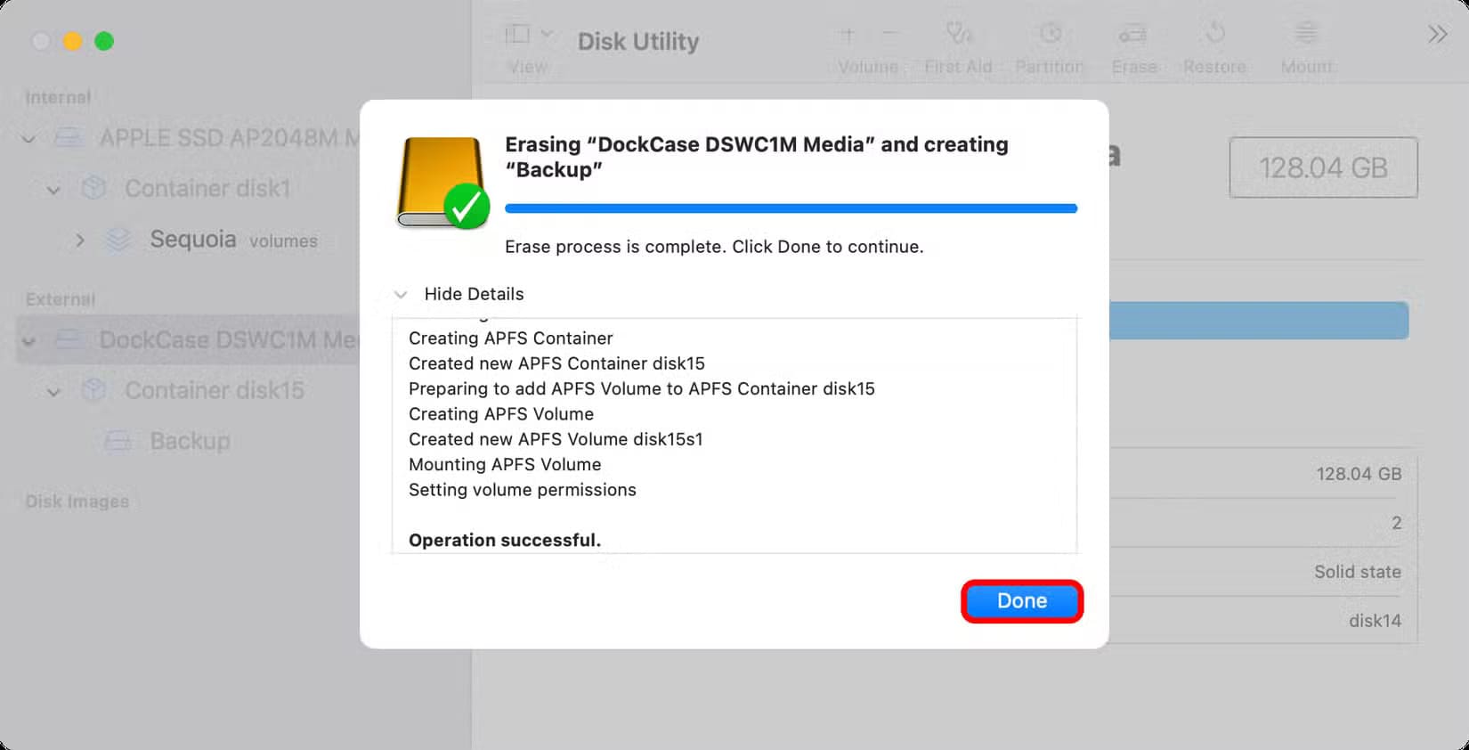
Task: Open the View sidebar options menu
Action: click(530, 35)
